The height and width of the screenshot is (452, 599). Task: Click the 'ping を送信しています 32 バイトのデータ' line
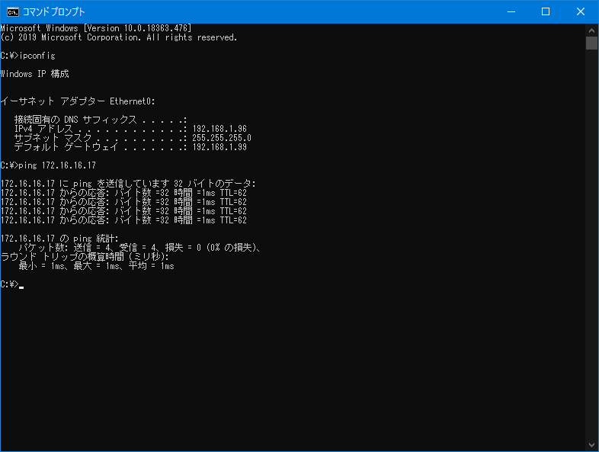click(128, 184)
